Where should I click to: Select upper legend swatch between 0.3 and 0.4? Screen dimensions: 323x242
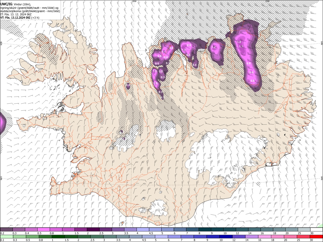coord(19,229)
